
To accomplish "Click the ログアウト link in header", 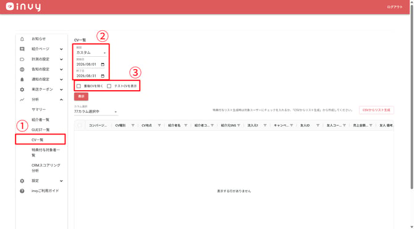I will click(x=395, y=7).
